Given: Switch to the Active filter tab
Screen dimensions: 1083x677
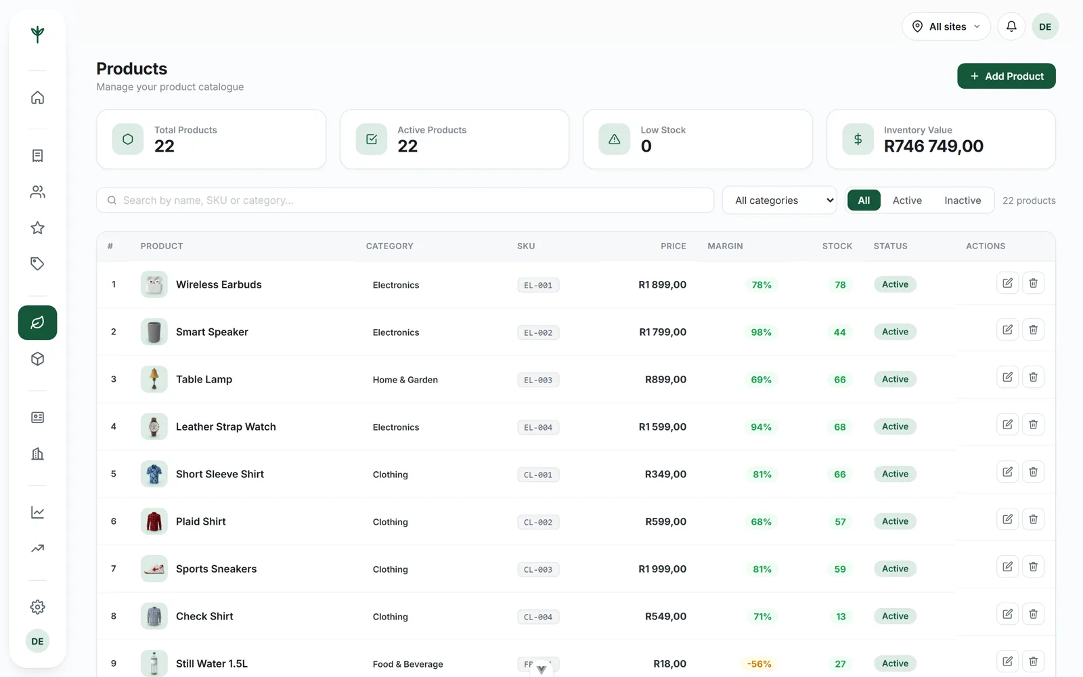Looking at the screenshot, I should point(907,200).
